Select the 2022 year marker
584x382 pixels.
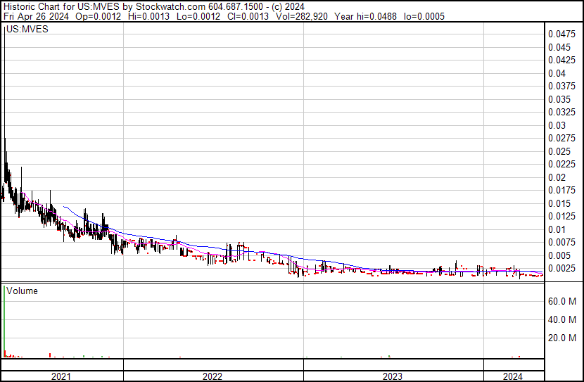coord(212,376)
